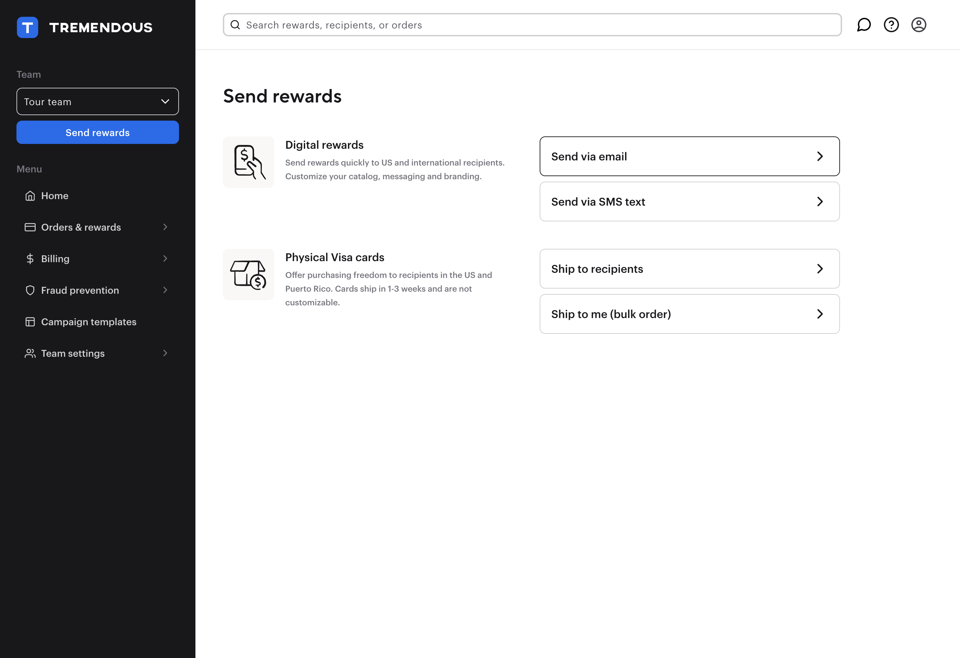960x658 pixels.
Task: Go to Home in the menu
Action: coord(97,196)
